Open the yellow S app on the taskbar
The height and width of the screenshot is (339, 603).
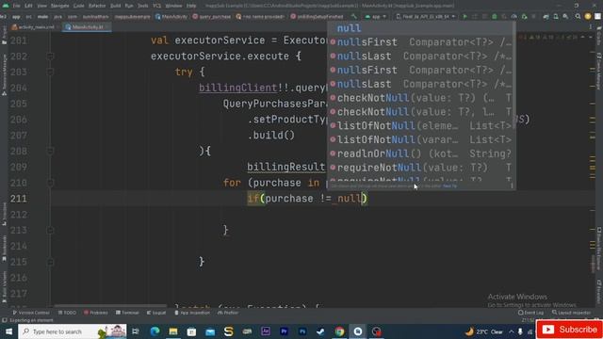click(x=228, y=331)
